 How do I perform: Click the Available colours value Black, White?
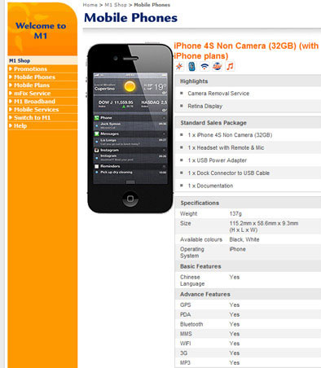244,239
